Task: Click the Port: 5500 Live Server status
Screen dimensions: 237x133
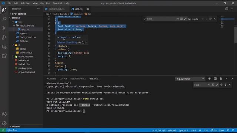Action: pos(217,130)
